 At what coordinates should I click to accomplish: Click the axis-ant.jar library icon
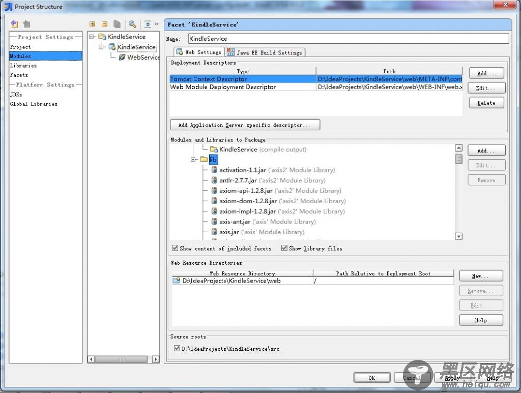214,221
